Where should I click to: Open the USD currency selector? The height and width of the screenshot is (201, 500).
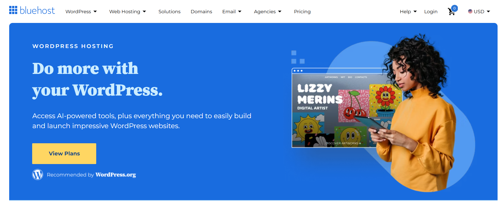coord(479,12)
